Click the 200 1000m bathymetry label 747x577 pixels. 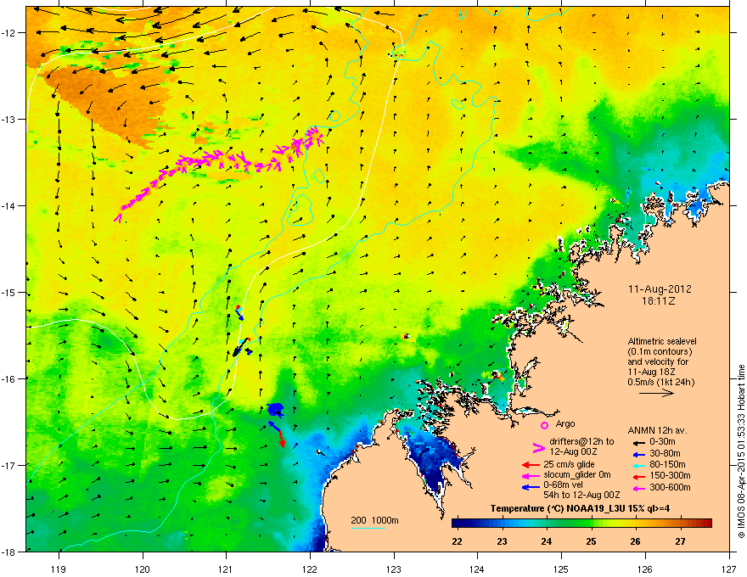[374, 520]
